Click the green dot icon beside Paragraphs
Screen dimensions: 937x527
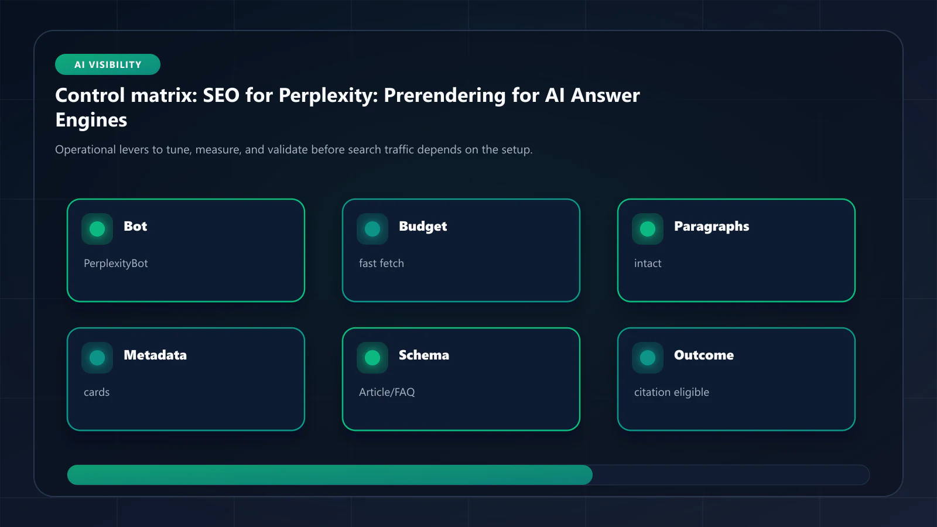pyautogui.click(x=648, y=229)
